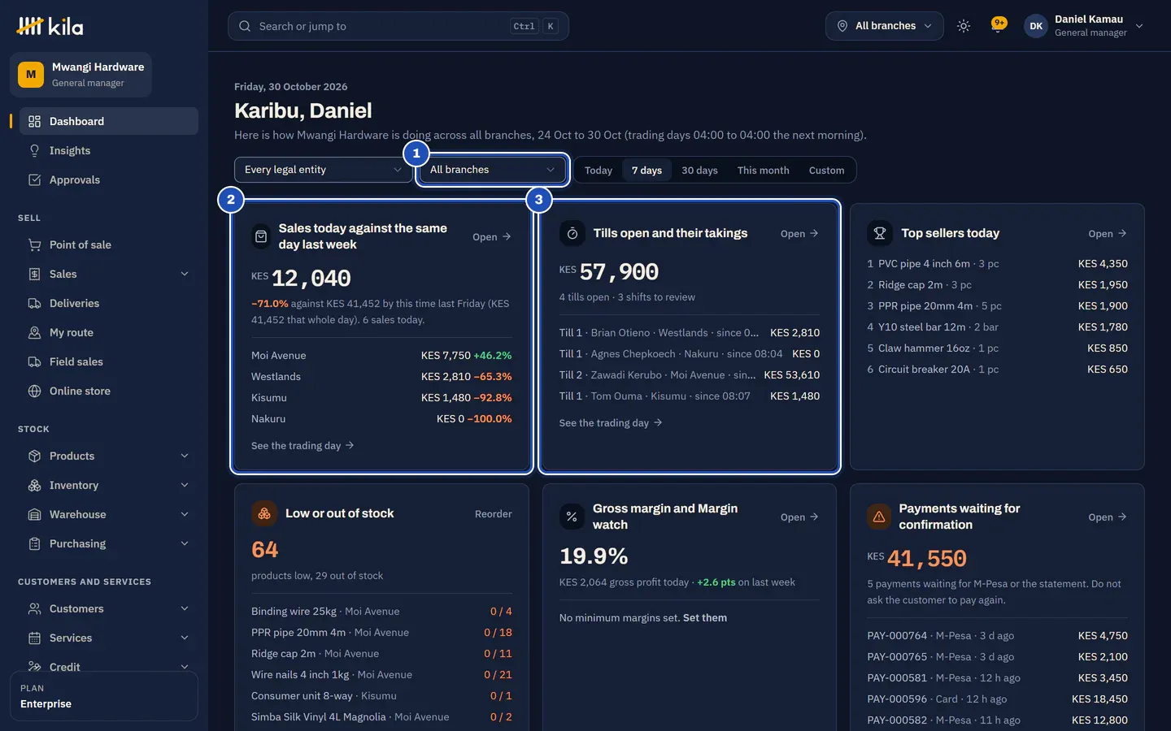Image resolution: width=1171 pixels, height=731 pixels.
Task: Open Sales today card's Open link
Action: 492,237
